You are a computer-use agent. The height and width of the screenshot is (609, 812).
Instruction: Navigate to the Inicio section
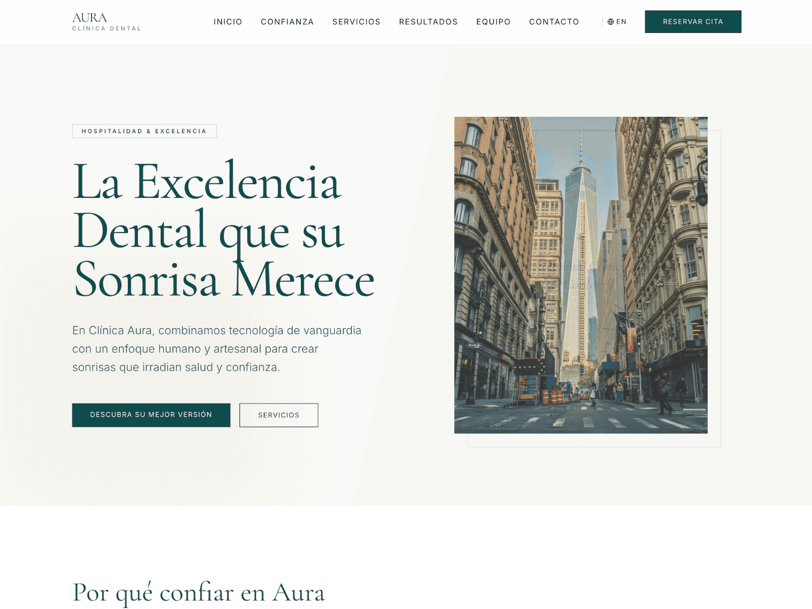click(228, 22)
